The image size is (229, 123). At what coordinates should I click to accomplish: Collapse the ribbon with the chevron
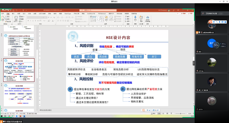[193, 24]
